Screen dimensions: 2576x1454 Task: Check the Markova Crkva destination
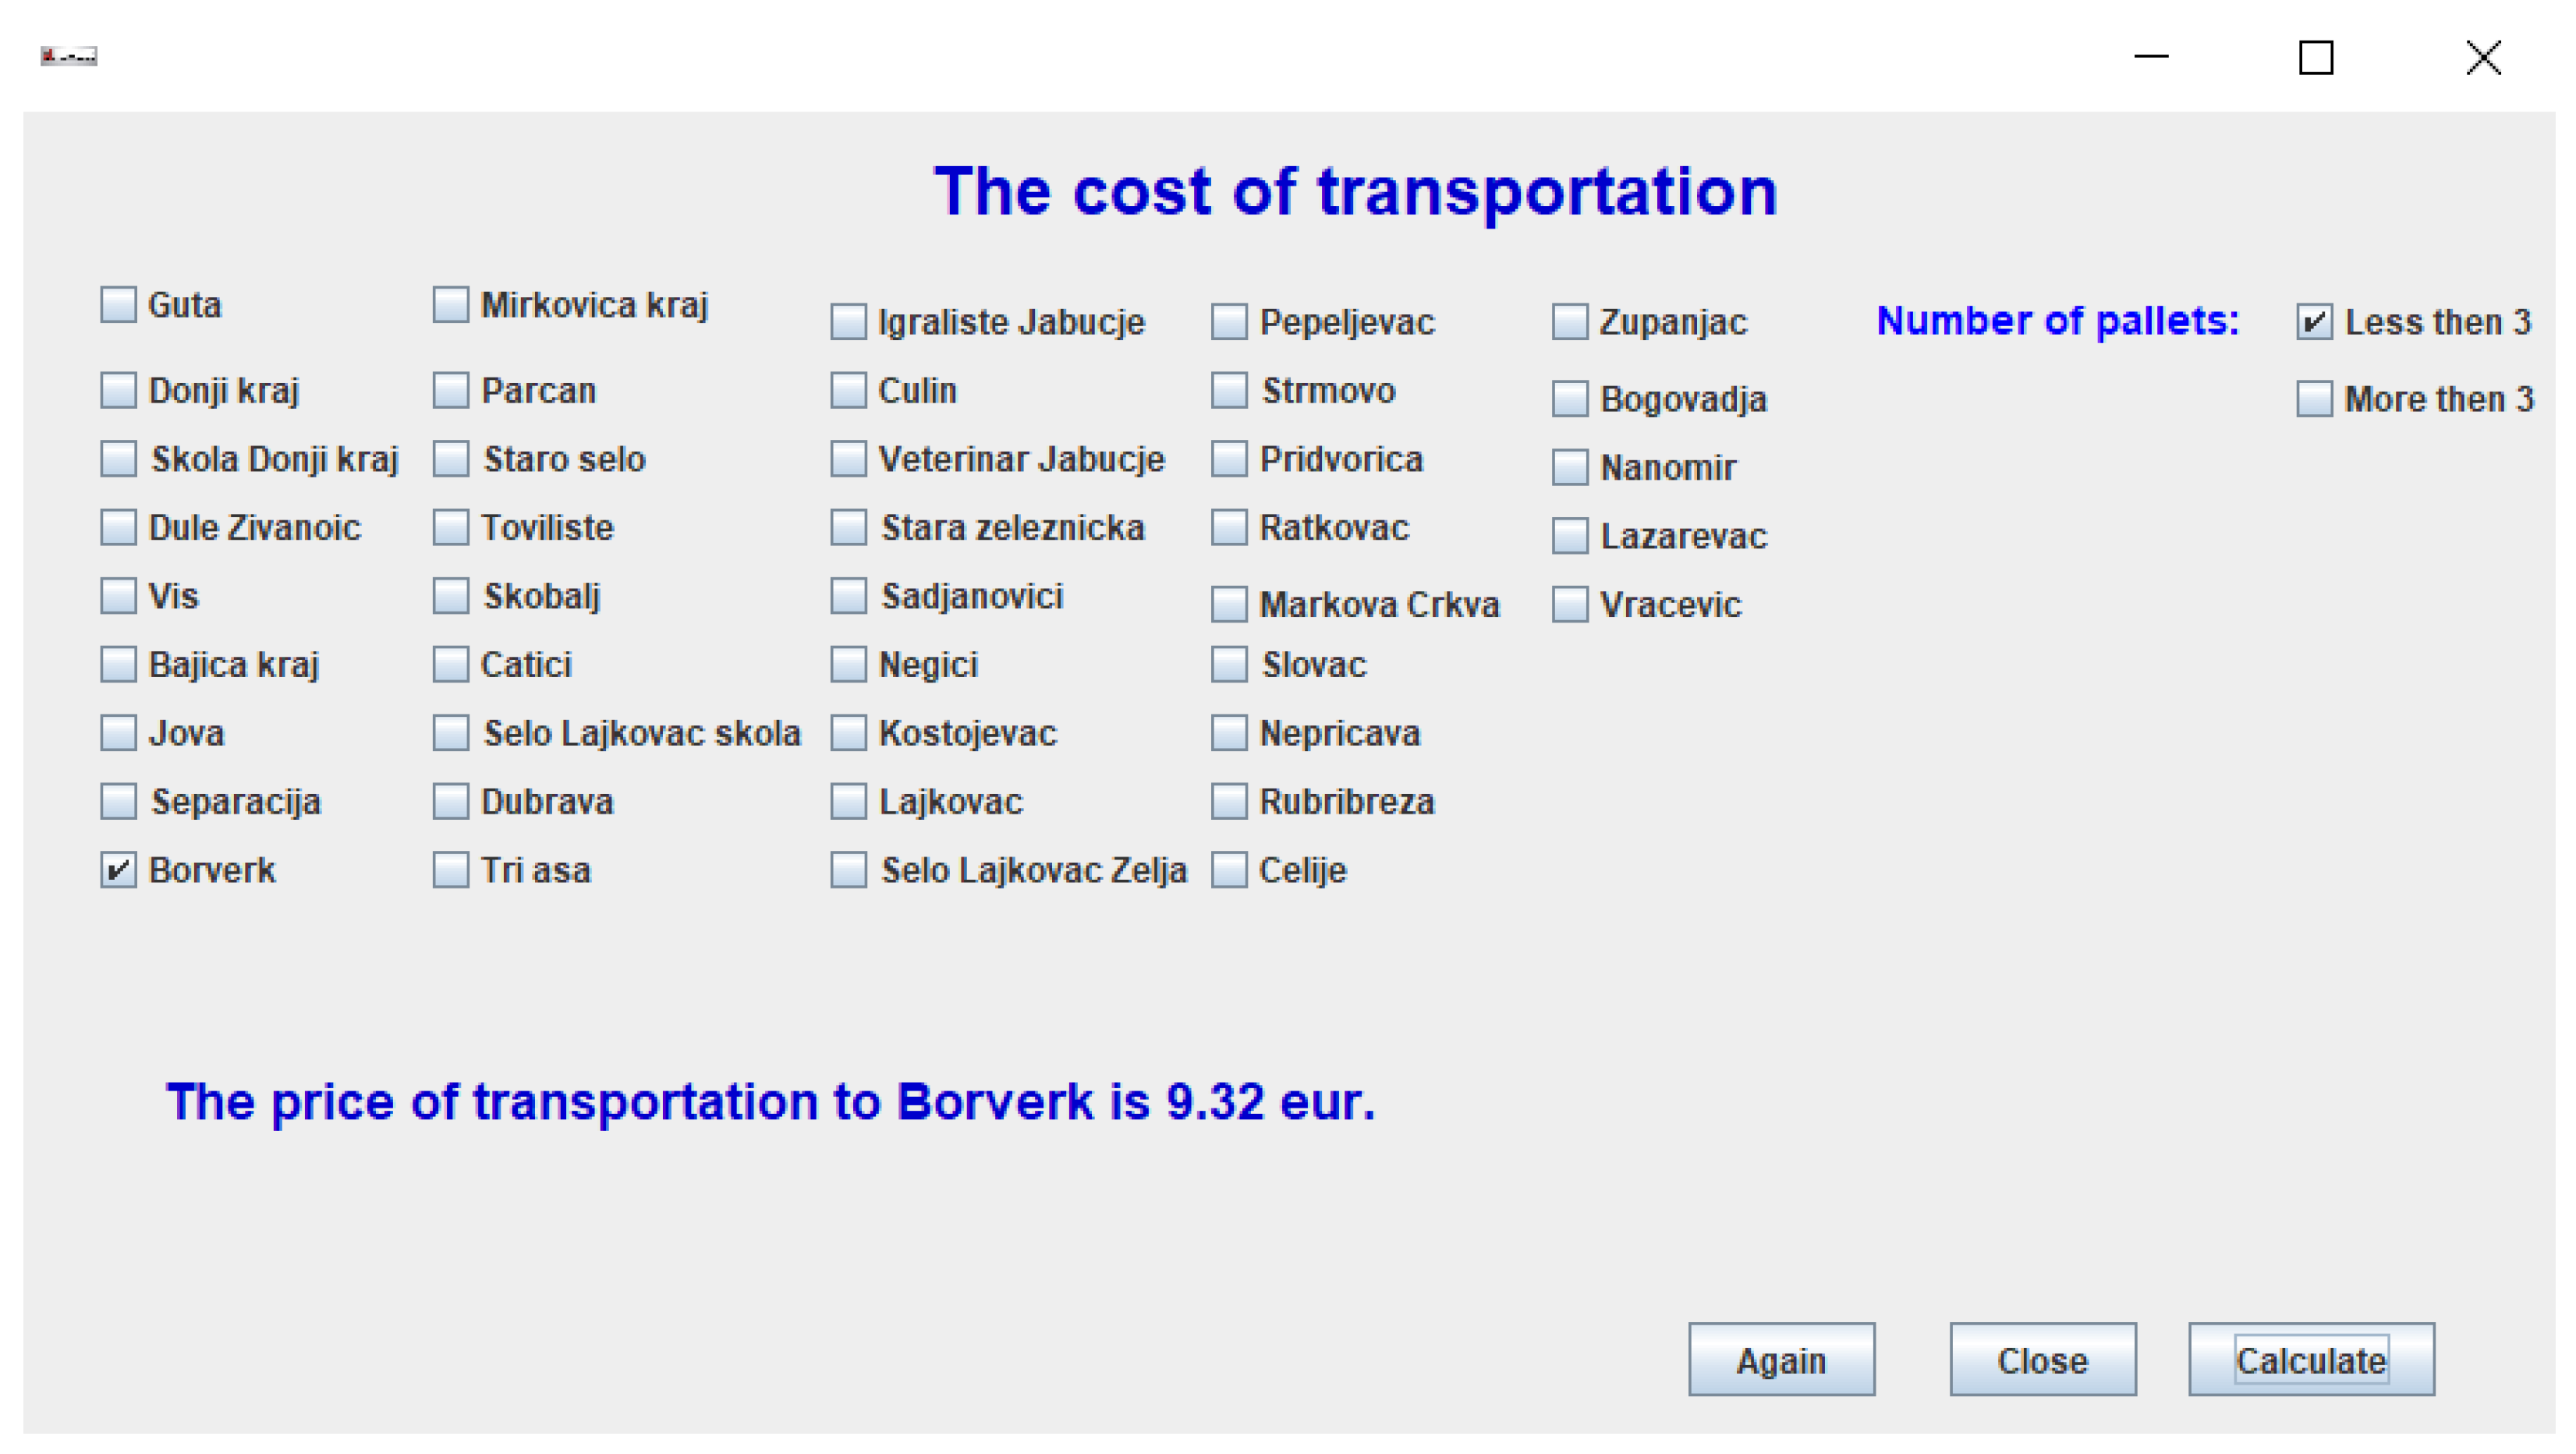coord(1229,605)
